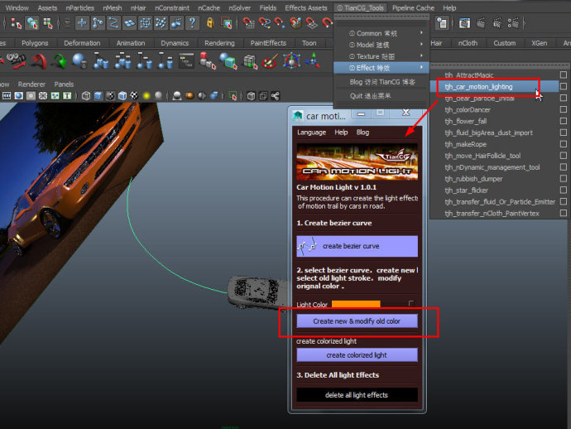Switch to the Dynamics shelf tab
Viewport: 571px width, 429px height.
pyautogui.click(x=175, y=43)
